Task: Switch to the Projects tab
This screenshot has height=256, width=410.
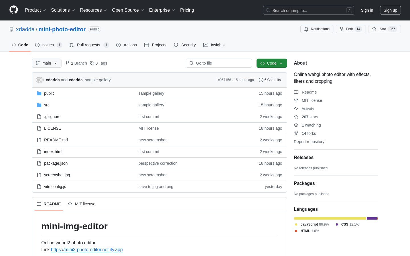Action: 155,45
